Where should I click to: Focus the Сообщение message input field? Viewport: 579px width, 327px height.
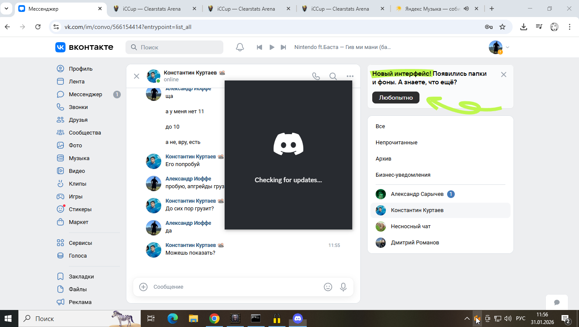pos(236,287)
